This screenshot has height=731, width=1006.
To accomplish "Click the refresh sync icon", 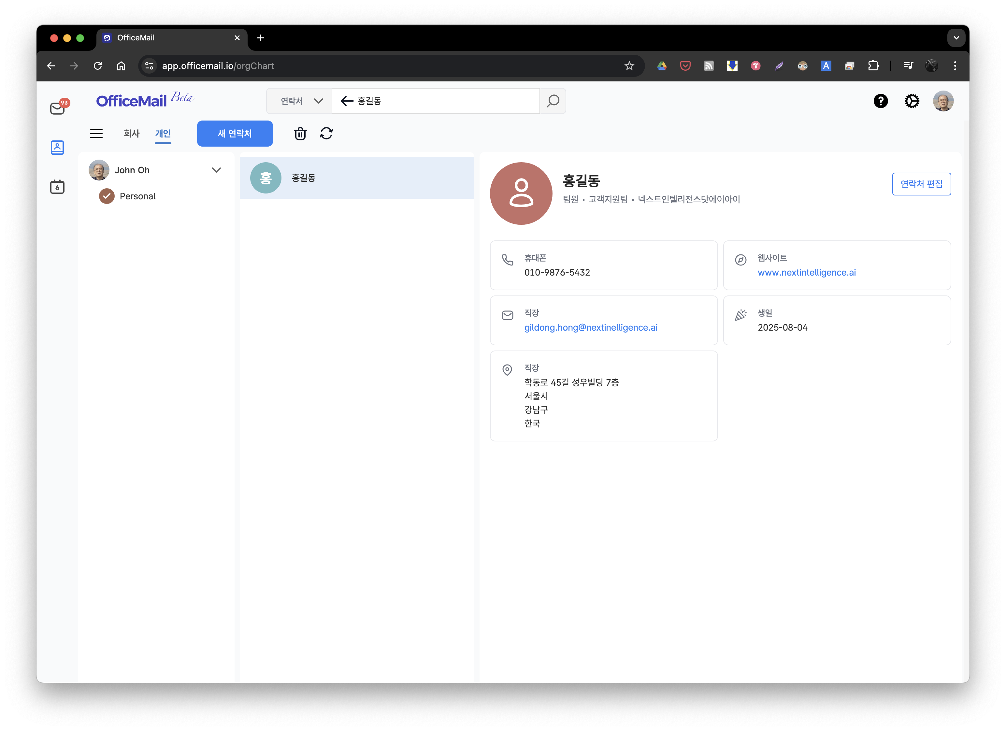I will [x=326, y=134].
